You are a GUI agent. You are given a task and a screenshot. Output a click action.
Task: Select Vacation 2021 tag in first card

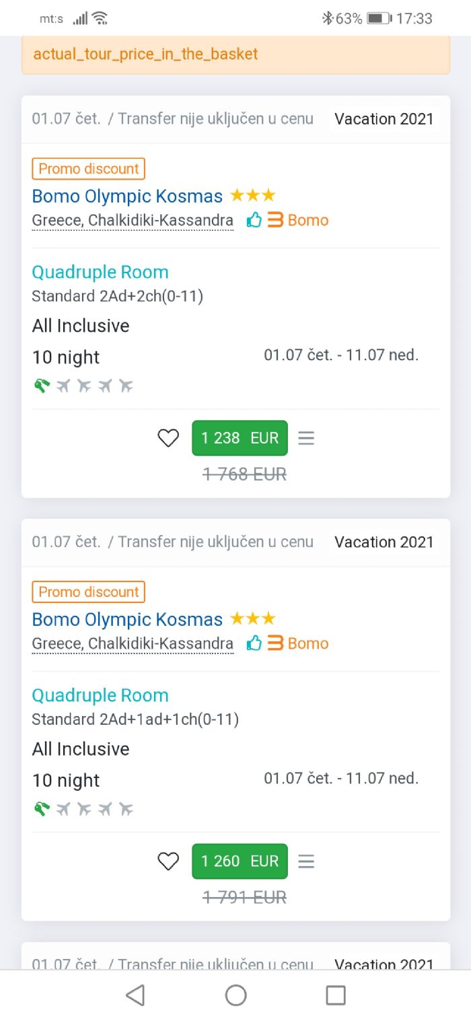pyautogui.click(x=384, y=119)
